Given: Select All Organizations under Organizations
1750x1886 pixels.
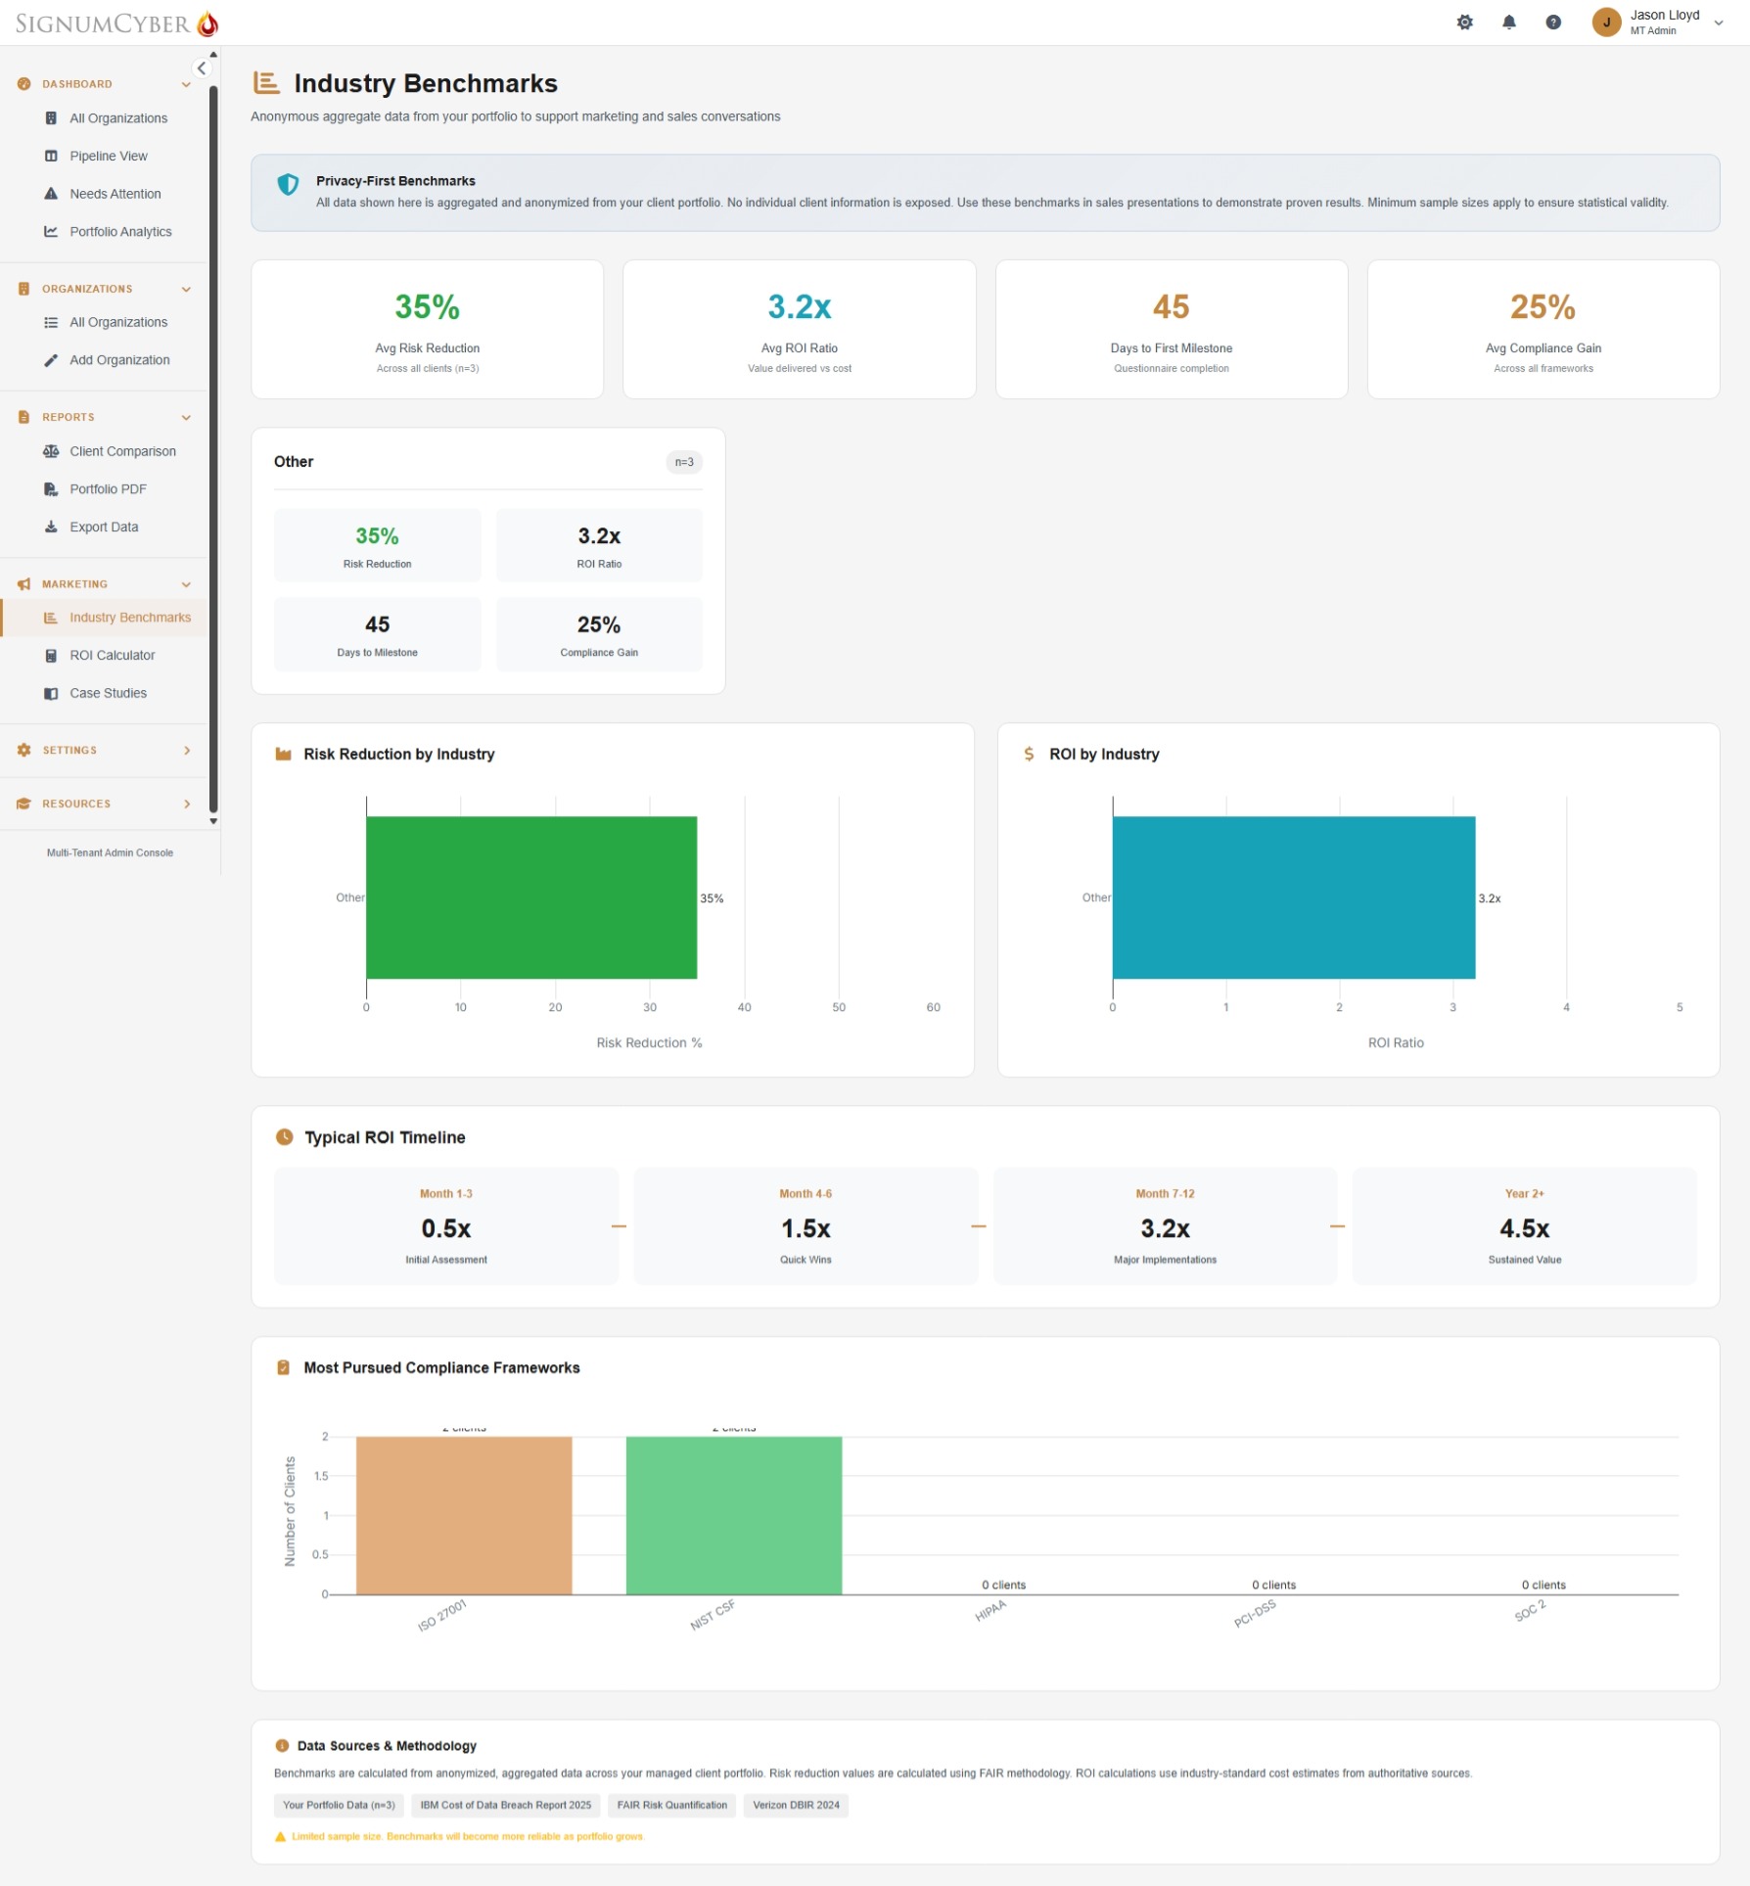Looking at the screenshot, I should [117, 322].
